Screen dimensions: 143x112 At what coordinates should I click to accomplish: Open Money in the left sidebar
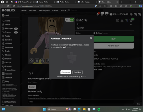pyautogui.click(x=6, y=55)
